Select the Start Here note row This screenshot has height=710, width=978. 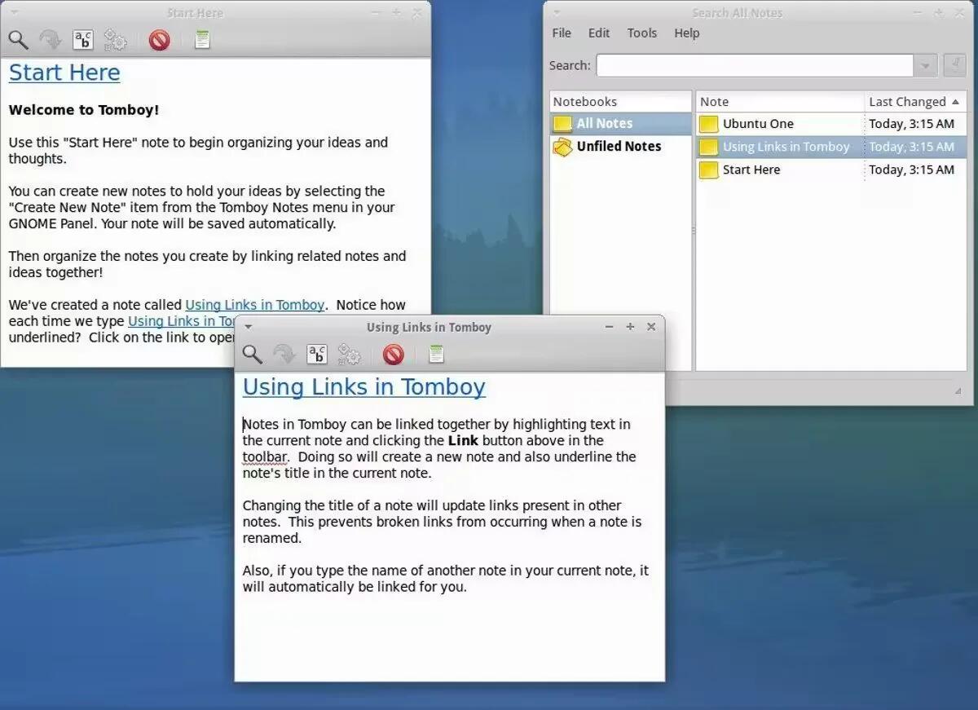(831, 170)
